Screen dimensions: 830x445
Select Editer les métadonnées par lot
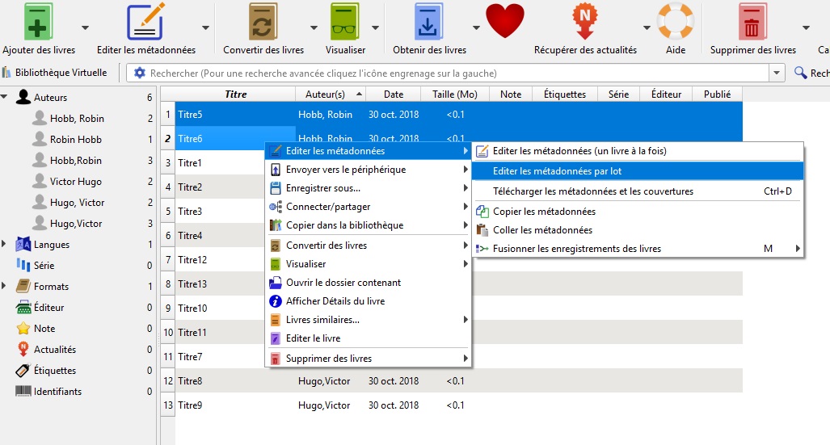pos(557,171)
